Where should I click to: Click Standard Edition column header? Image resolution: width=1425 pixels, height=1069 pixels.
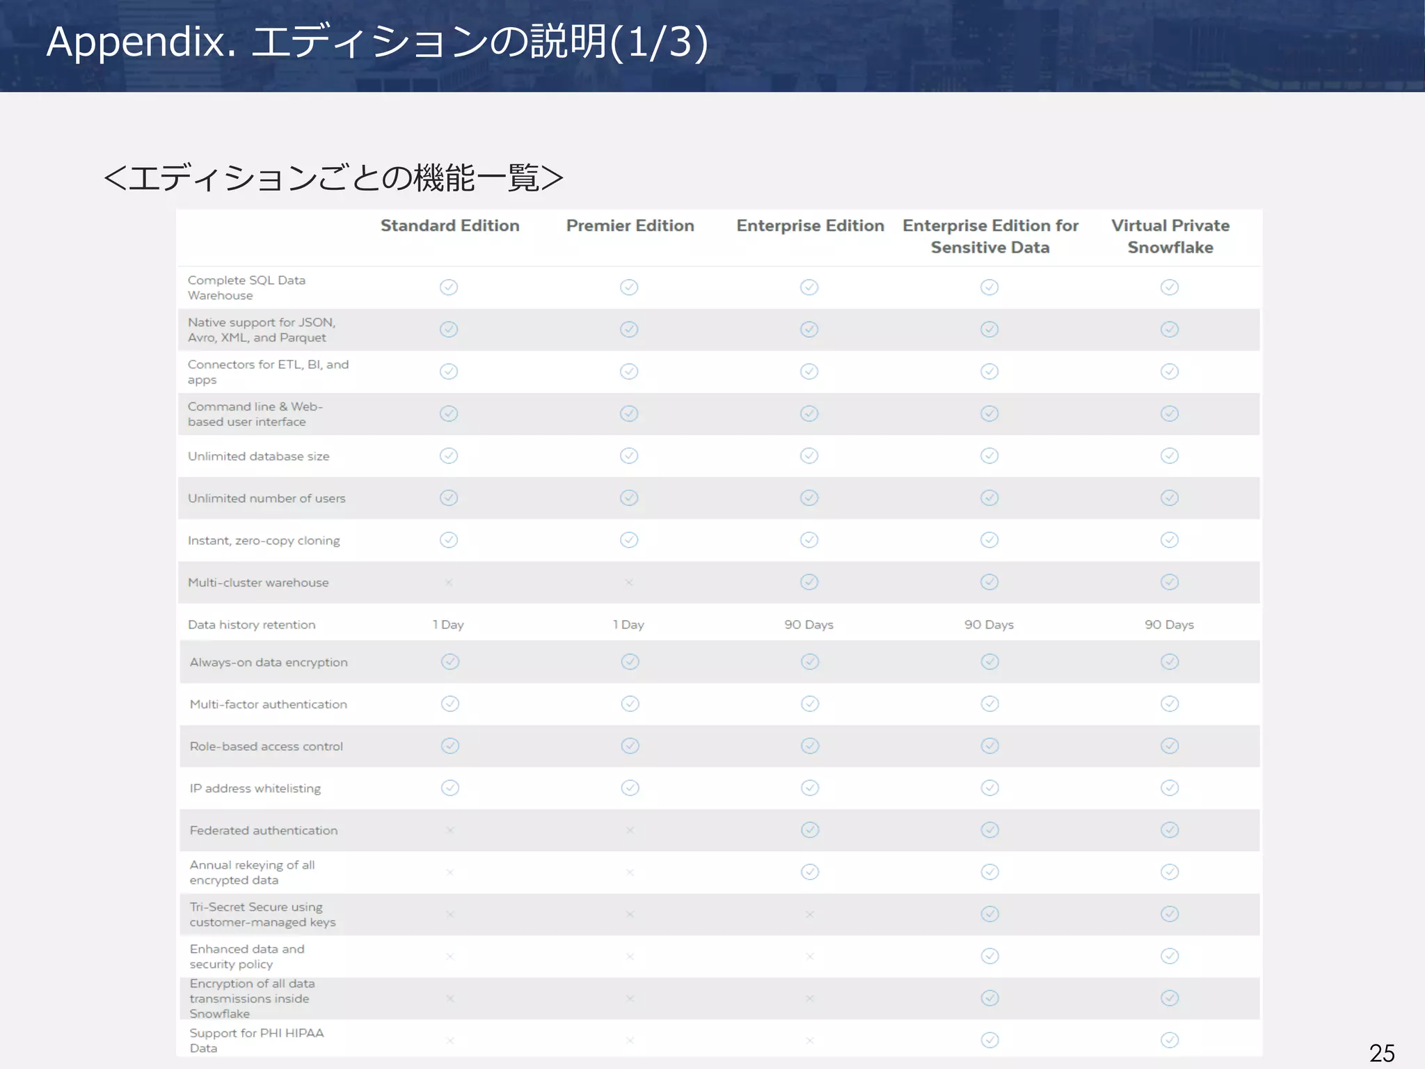point(449,225)
